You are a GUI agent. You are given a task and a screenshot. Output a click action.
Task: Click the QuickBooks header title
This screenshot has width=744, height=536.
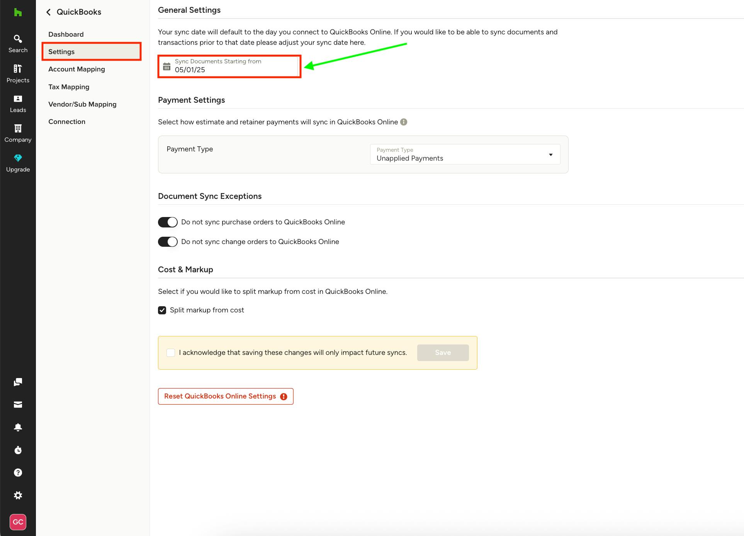[79, 12]
